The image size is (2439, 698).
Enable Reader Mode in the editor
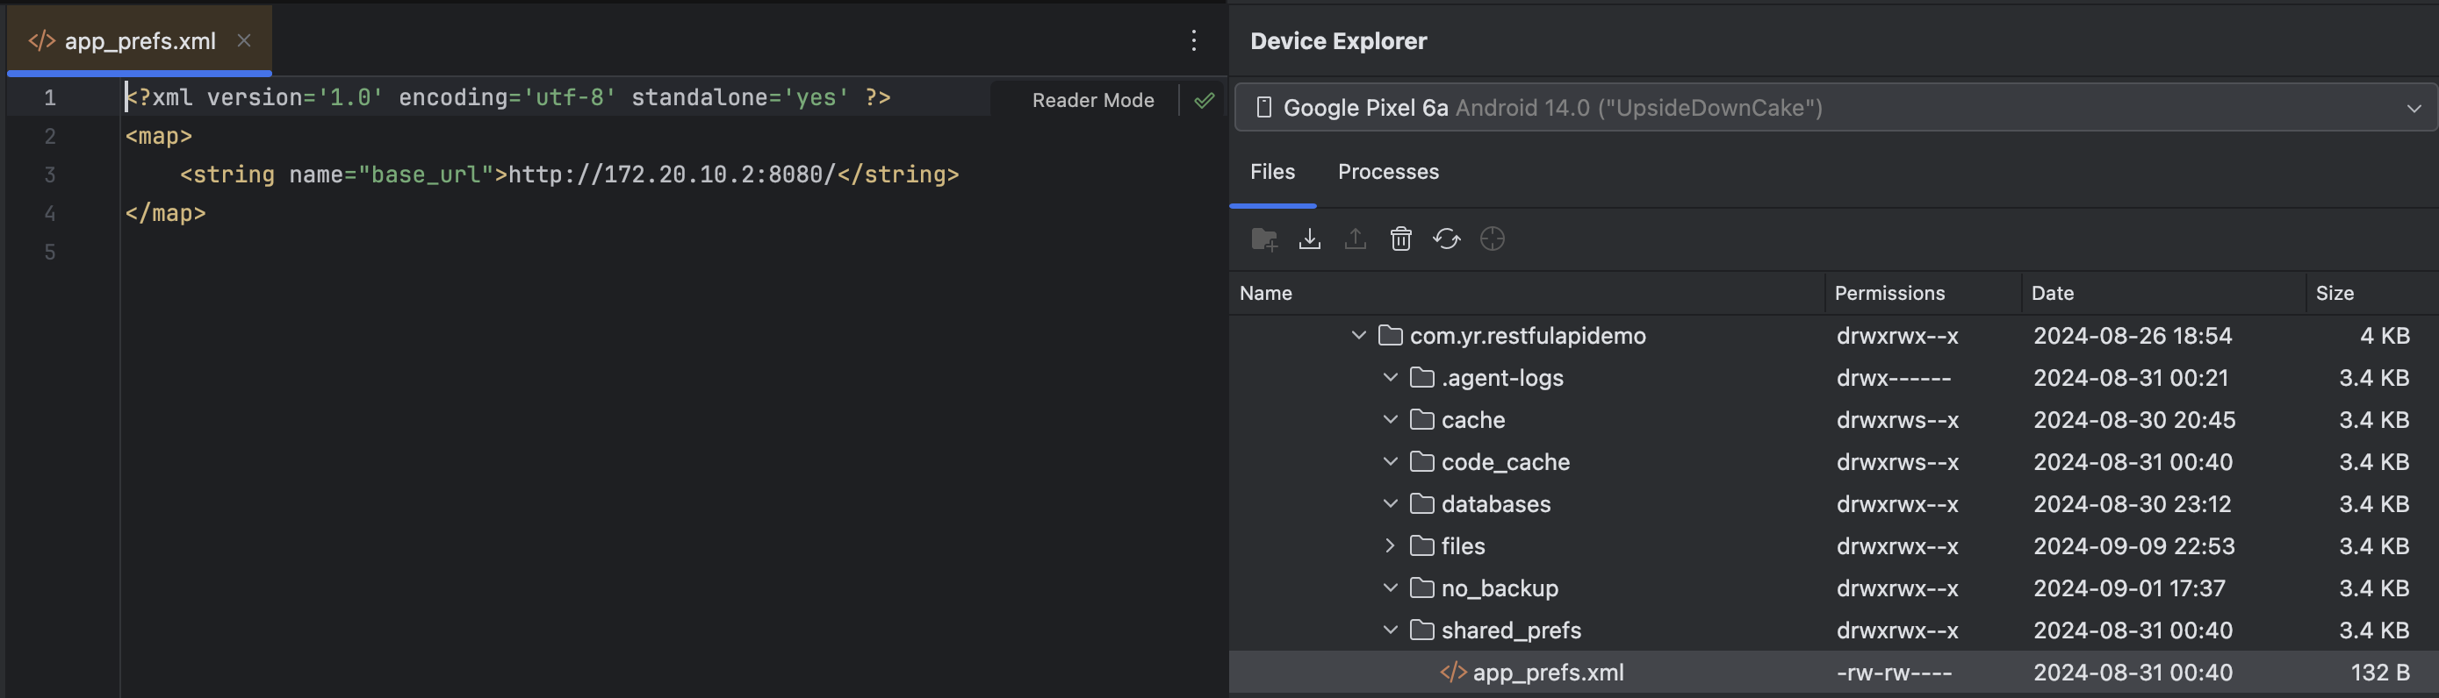1092,100
